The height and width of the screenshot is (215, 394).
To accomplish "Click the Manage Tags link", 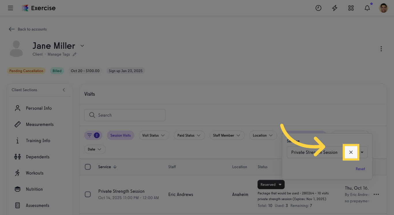I will tap(59, 54).
